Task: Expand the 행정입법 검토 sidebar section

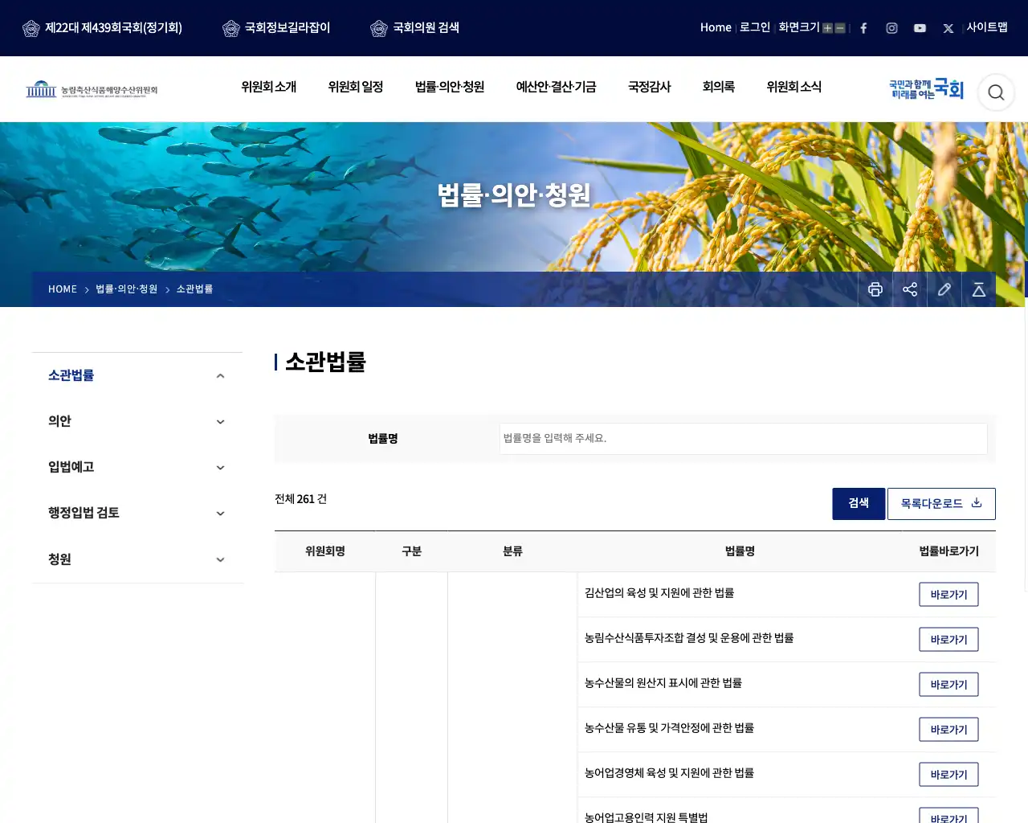Action: [x=137, y=513]
